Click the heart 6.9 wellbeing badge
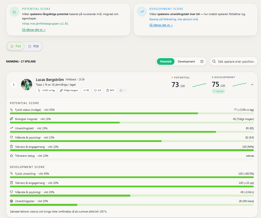The height and width of the screenshot is (218, 261). click(98, 90)
